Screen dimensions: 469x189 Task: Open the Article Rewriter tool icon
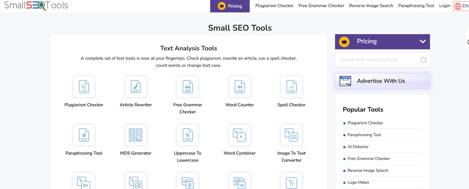coord(136,87)
